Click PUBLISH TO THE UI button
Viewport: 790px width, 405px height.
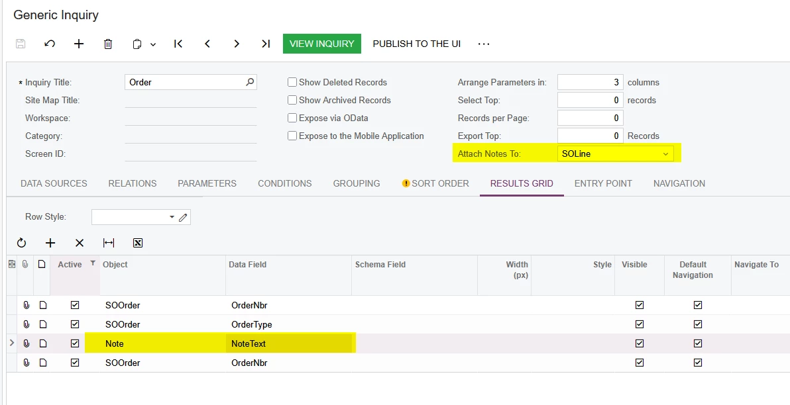click(417, 44)
